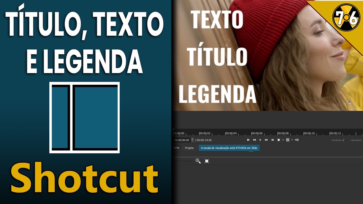
Task: Click the current timecode field 00:00:00:00
Action: [x=181, y=140]
